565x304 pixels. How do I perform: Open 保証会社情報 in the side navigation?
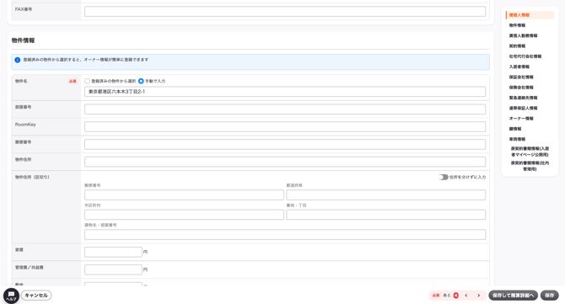pyautogui.click(x=521, y=77)
